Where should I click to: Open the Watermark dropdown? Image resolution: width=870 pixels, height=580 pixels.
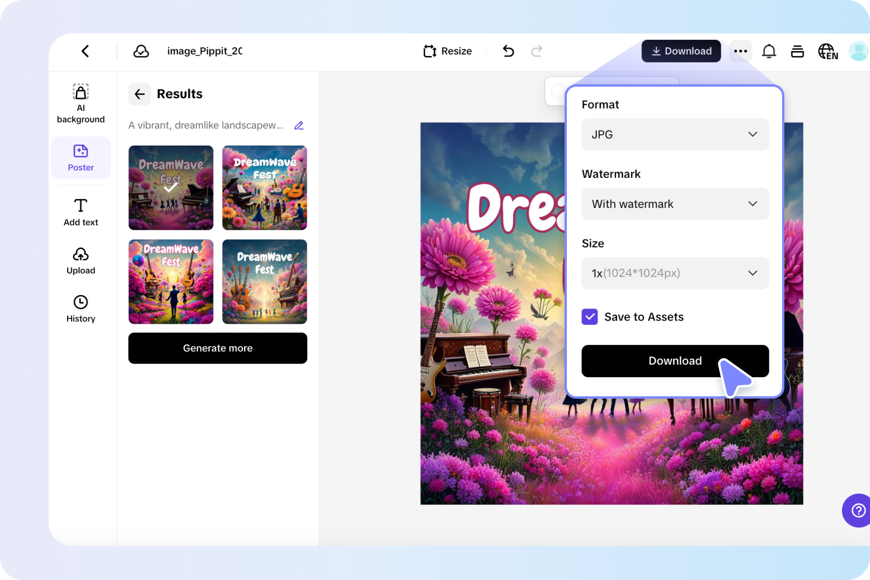675,204
